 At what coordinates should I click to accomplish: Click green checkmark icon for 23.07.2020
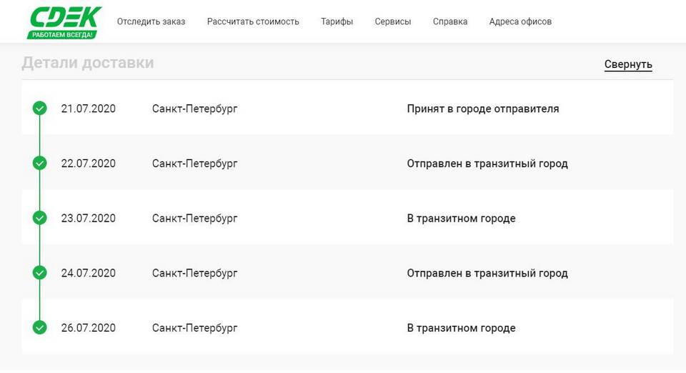point(40,218)
